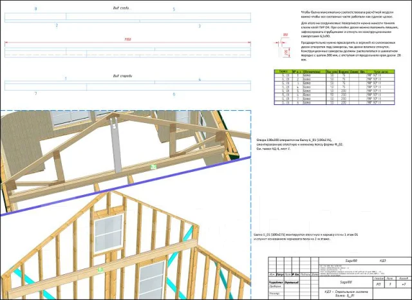The image size is (412, 300).
Task: Click the green header row of the parts table
Action: 334,71
